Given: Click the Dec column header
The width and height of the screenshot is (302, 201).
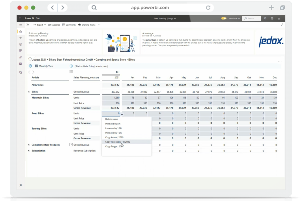Looking at the screenshot, I should [x=275, y=78].
